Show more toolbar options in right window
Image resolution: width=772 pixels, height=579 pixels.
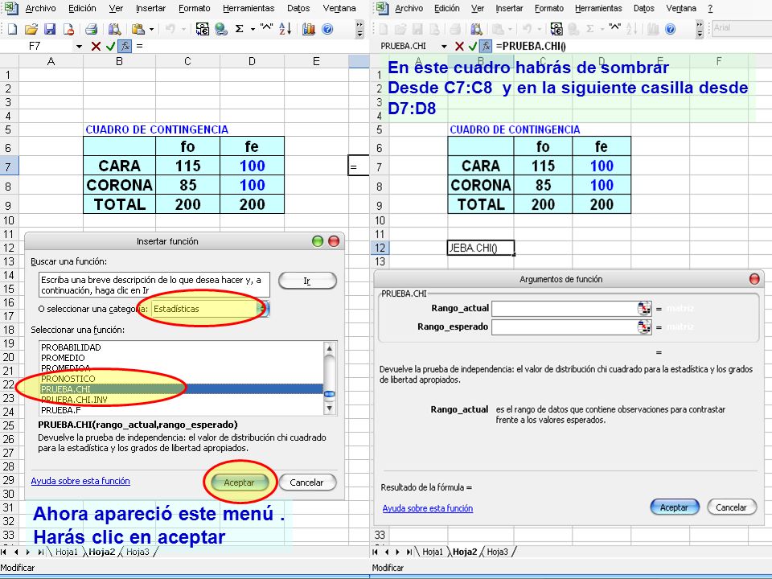[700, 30]
